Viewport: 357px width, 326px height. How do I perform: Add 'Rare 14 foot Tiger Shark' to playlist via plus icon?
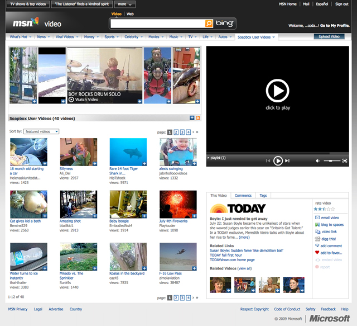pyautogui.click(x=144, y=163)
